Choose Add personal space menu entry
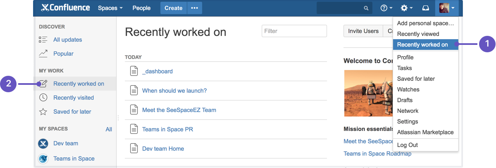The height and width of the screenshot is (168, 496). tap(425, 23)
